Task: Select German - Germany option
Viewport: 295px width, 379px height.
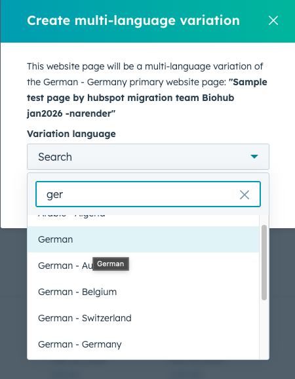Action: [x=143, y=344]
